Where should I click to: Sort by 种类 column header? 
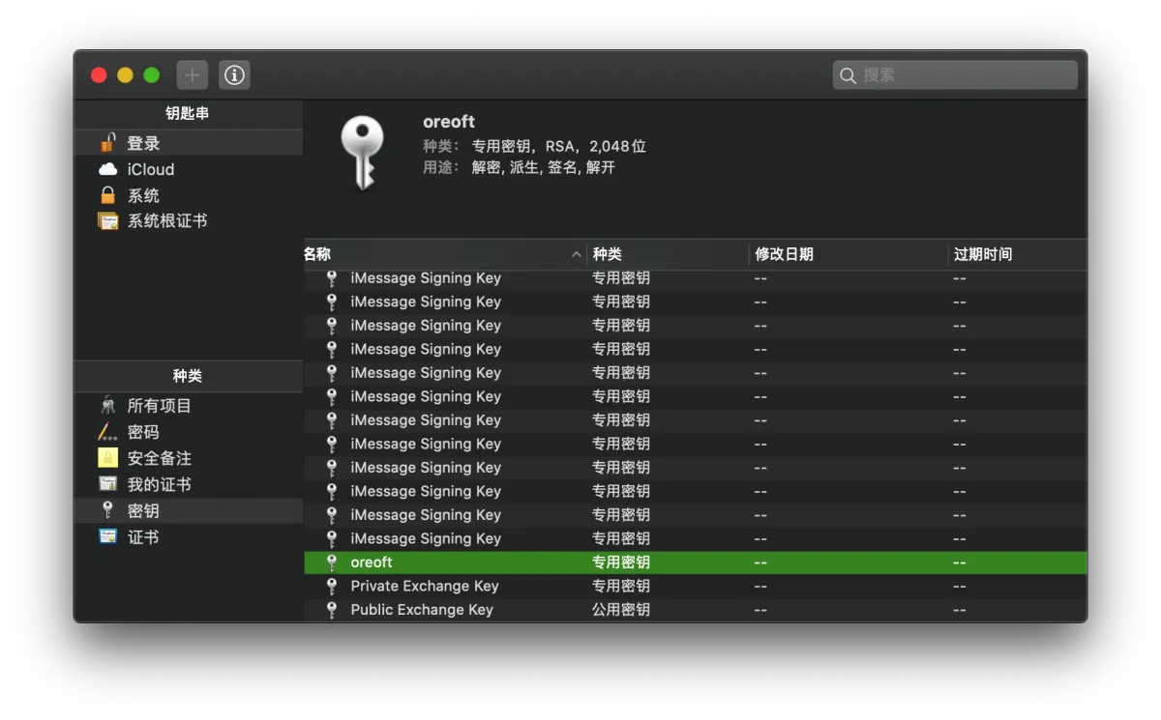coord(668,254)
